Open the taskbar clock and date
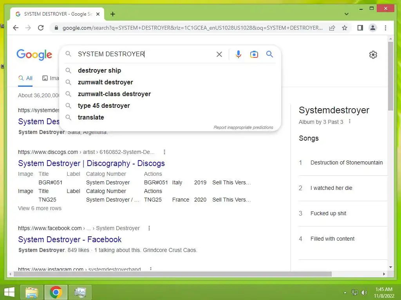The width and height of the screenshot is (401, 300). point(384,293)
